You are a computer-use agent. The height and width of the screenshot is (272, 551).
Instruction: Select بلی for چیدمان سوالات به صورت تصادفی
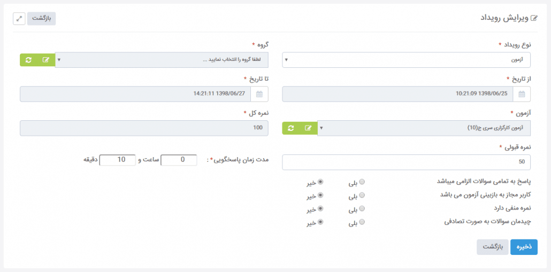[x=362, y=222]
